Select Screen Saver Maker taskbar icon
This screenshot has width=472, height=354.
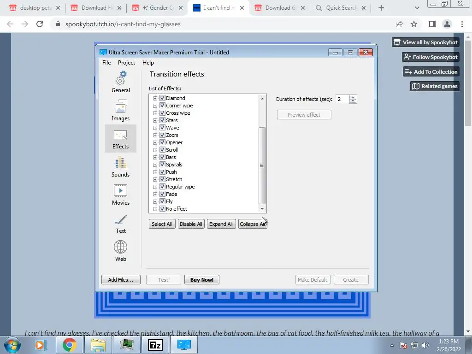184,345
